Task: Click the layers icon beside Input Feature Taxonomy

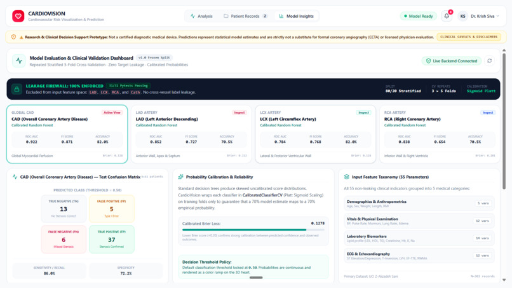Action: [346, 177]
